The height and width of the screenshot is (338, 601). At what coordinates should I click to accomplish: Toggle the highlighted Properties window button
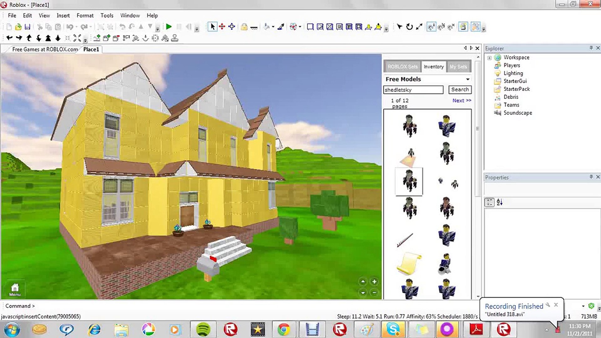click(x=463, y=27)
